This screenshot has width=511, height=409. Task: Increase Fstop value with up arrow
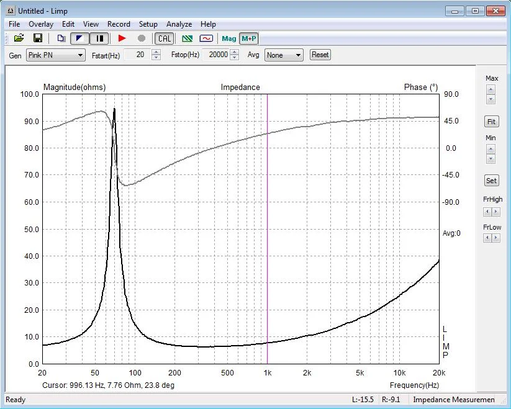(234, 52)
